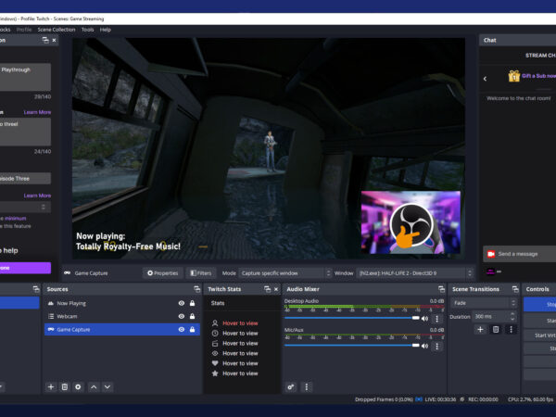Open the Fade transition dropdown

coord(484,303)
